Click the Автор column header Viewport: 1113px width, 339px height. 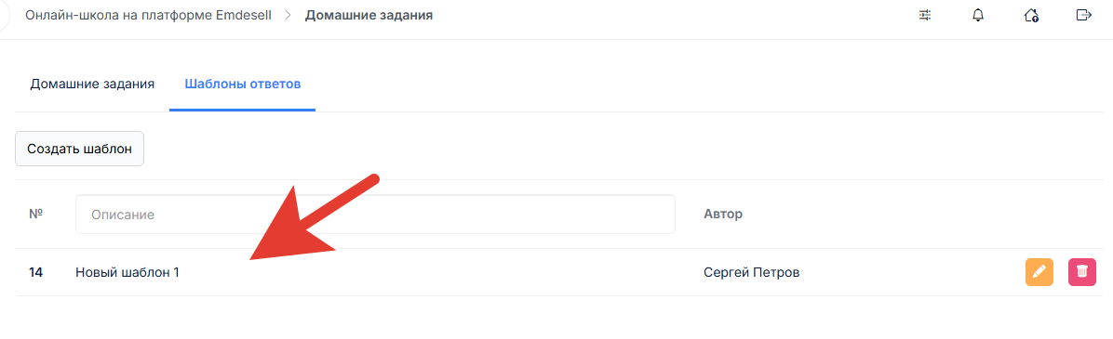722,214
